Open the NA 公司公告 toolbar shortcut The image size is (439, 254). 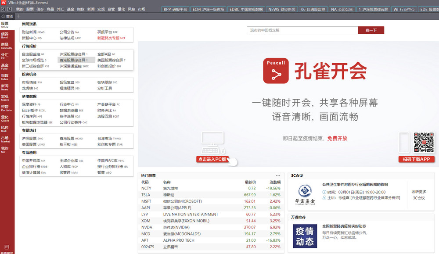[342, 9]
